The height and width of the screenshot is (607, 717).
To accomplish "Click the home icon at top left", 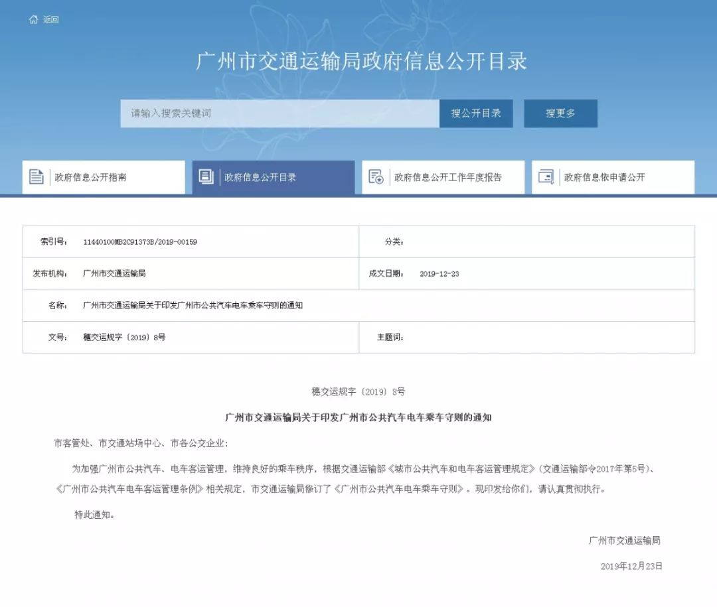I will pos(33,19).
